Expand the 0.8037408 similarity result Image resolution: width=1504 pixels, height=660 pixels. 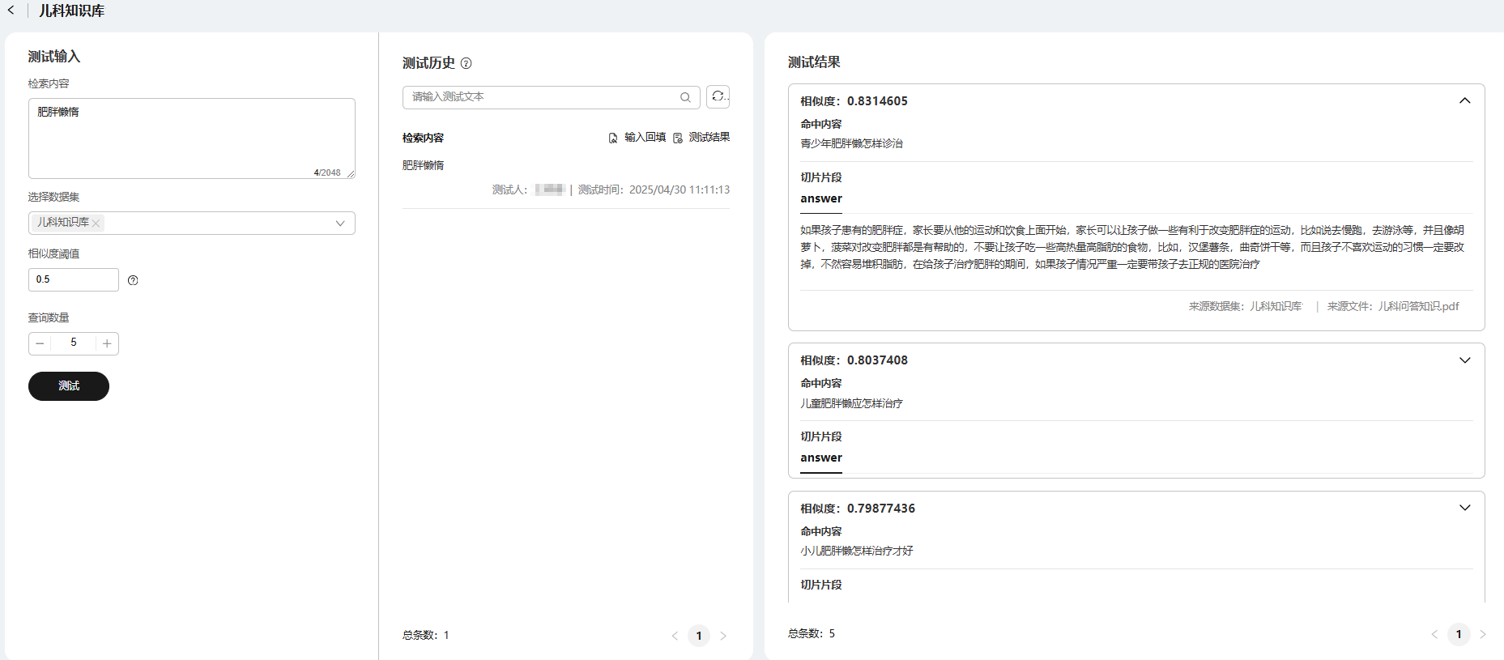[1464, 360]
